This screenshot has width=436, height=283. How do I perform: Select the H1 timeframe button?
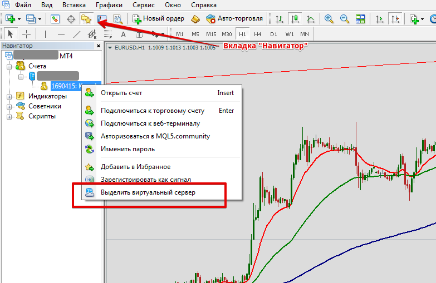pos(242,34)
